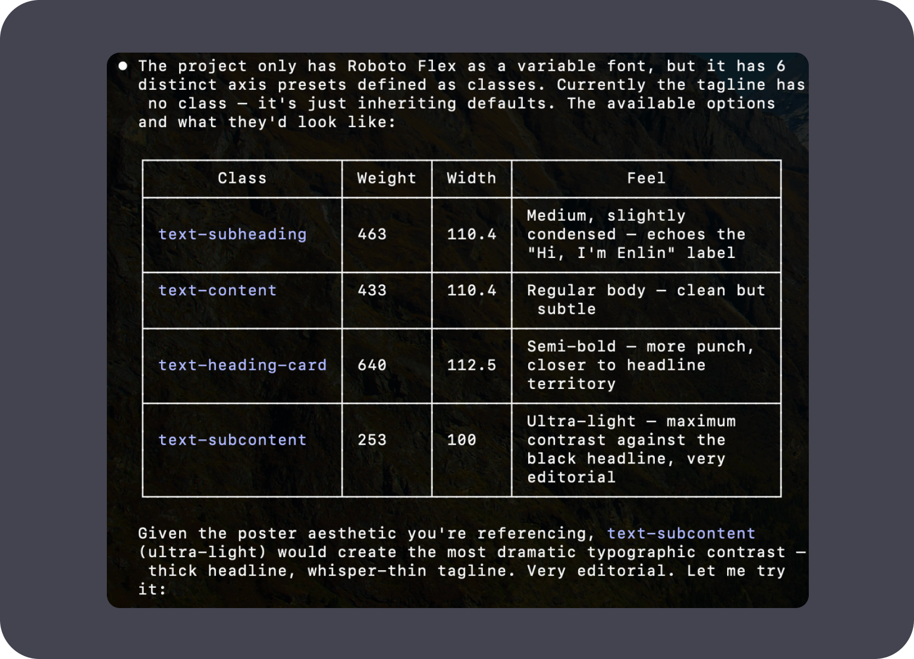
Task: Click weight value 253
Action: point(372,440)
